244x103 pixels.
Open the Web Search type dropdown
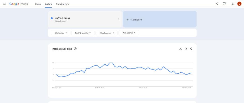129,33
